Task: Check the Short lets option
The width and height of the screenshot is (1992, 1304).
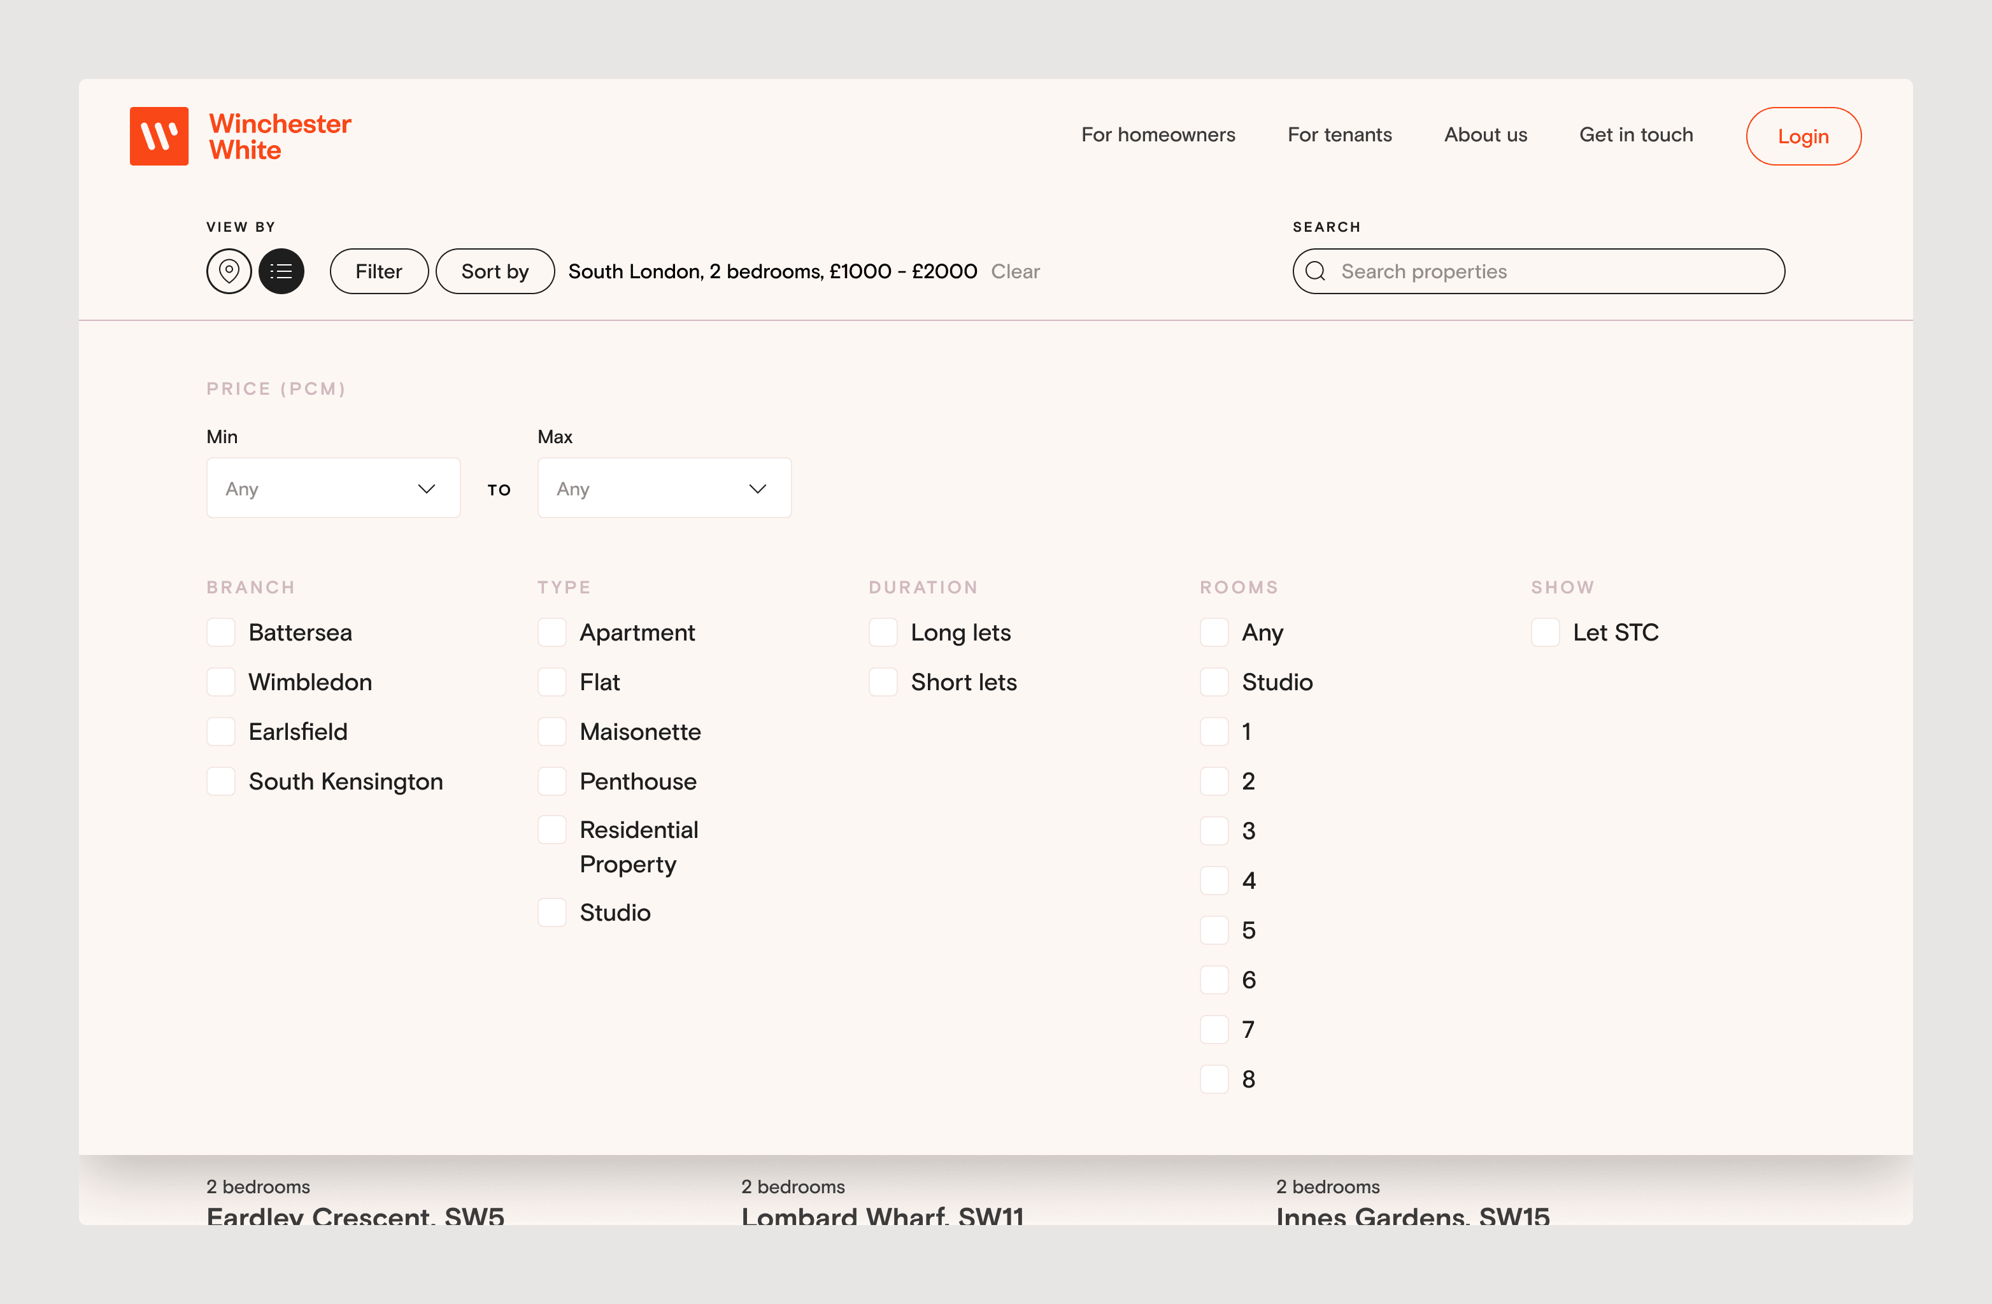Action: pyautogui.click(x=883, y=681)
